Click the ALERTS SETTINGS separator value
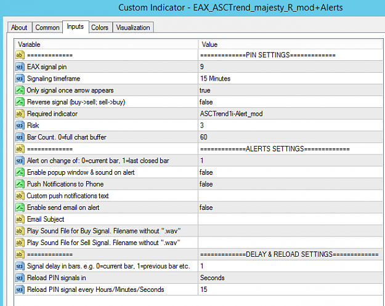Image resolution: width=385 pixels, height=306 pixels. [275, 149]
